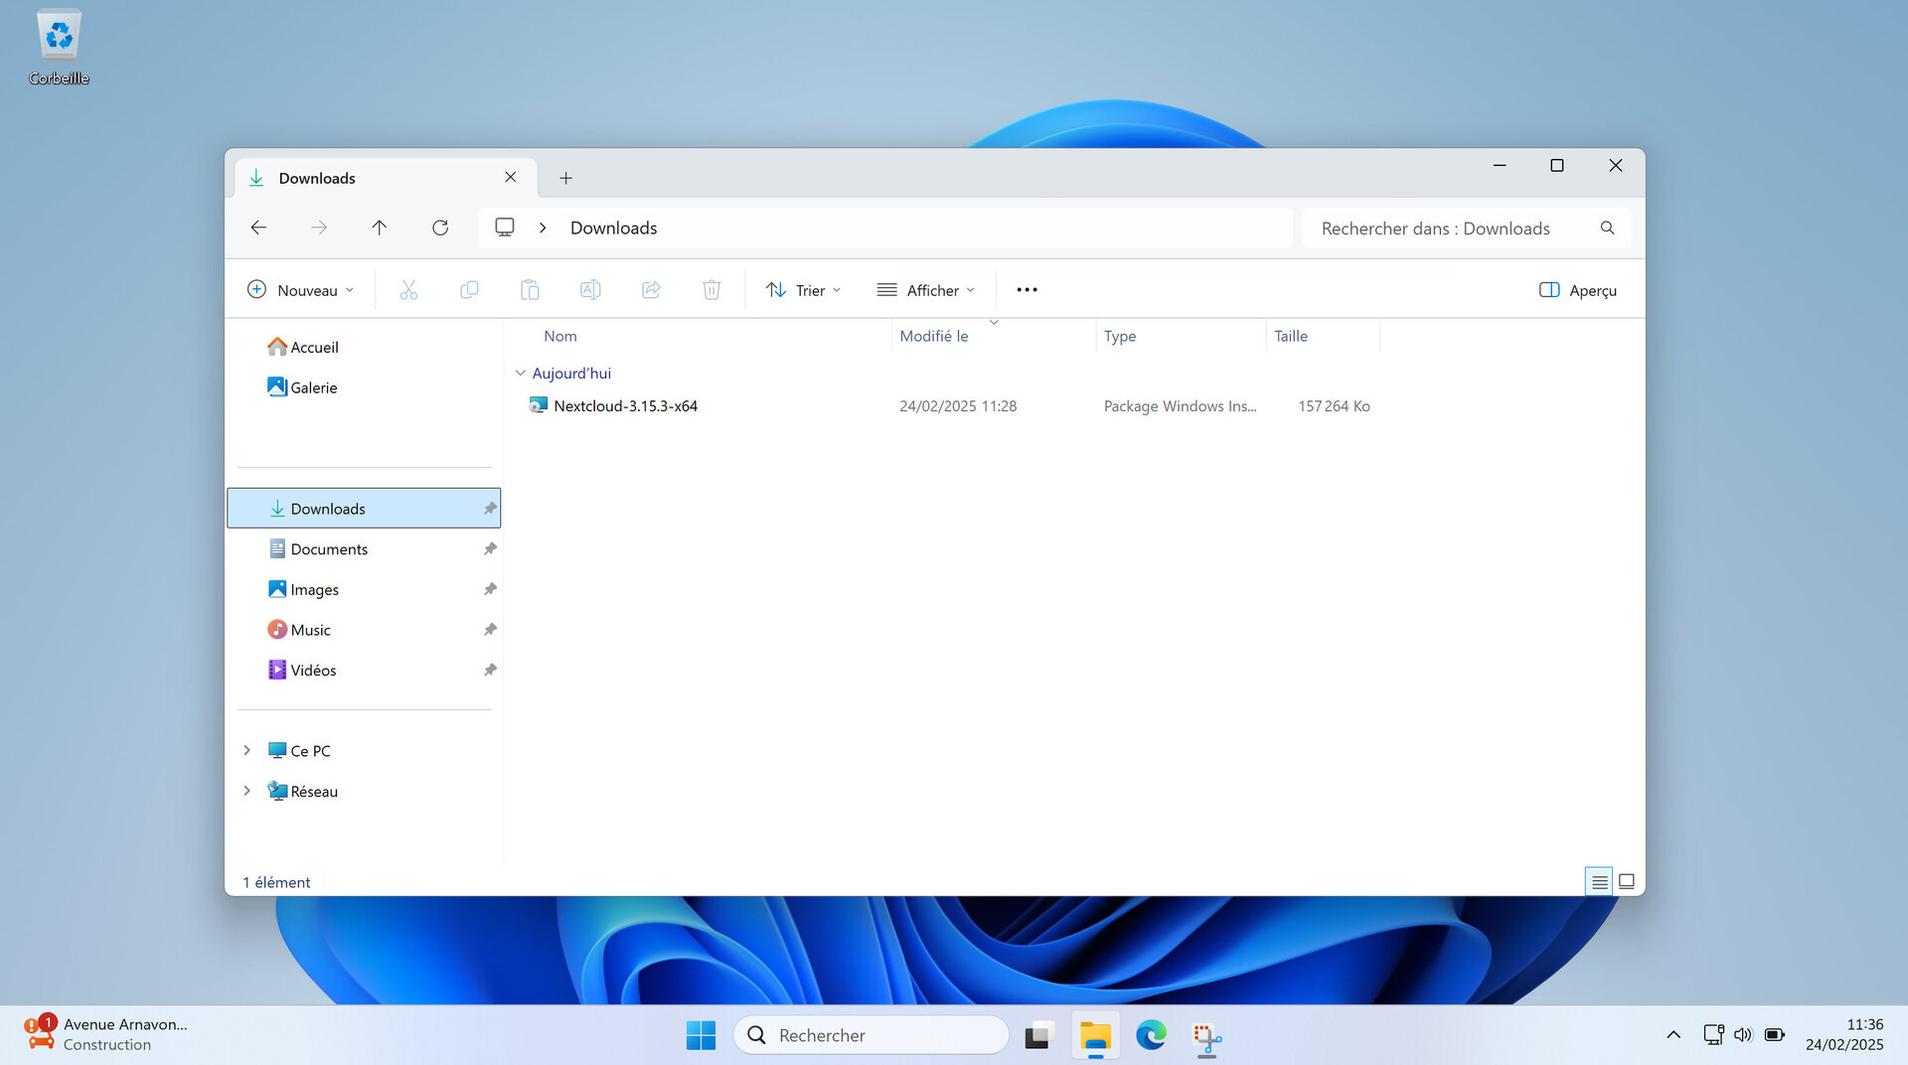Open a new tab with plus button
1908x1065 pixels.
pos(565,178)
